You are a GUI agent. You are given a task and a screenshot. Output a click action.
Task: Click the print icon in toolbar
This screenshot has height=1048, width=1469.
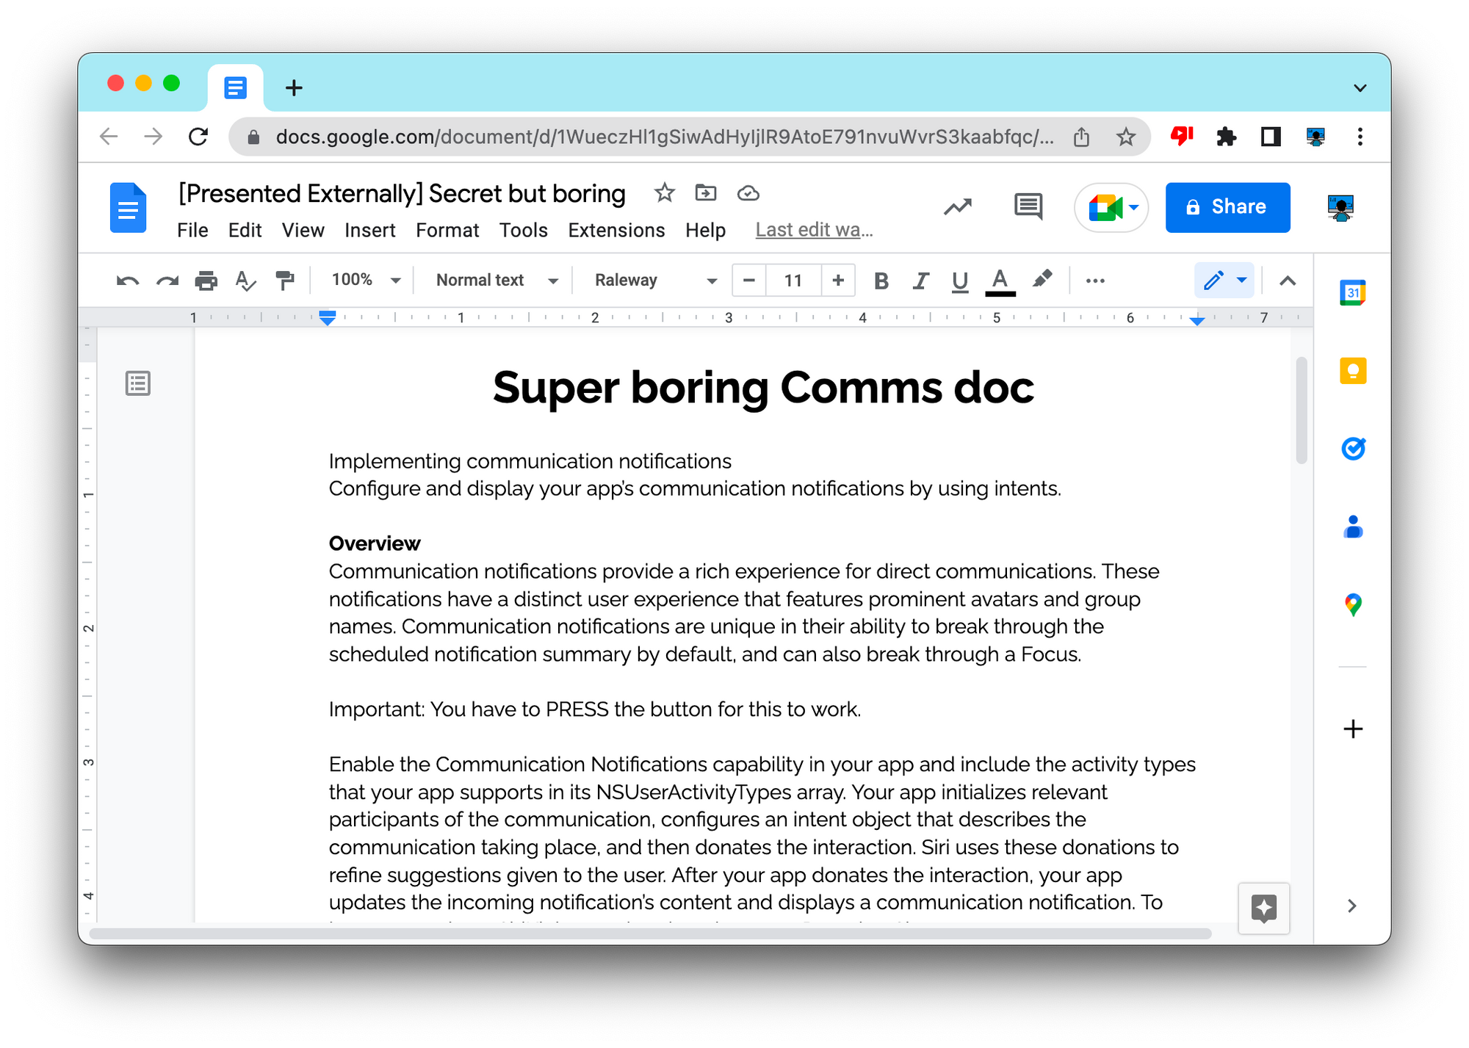point(206,281)
